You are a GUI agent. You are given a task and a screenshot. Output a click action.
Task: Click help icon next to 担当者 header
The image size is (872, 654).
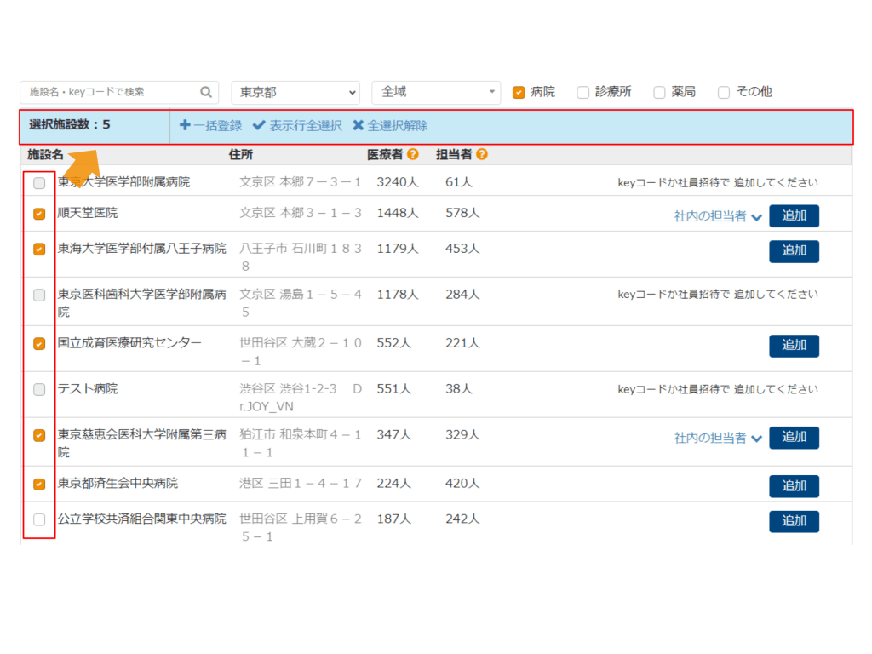click(x=482, y=155)
